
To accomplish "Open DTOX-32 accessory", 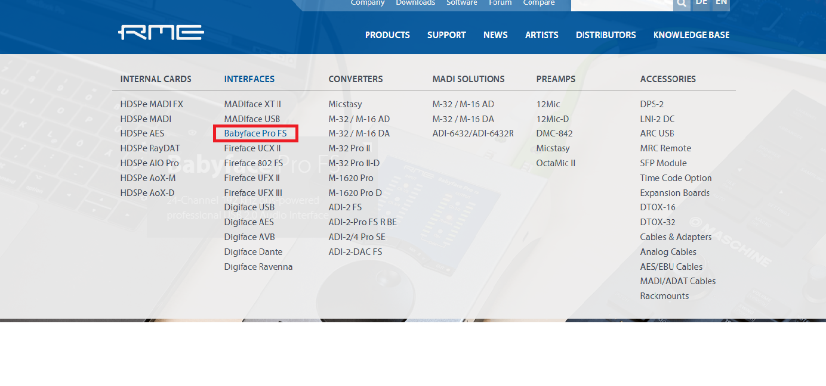I will 658,222.
